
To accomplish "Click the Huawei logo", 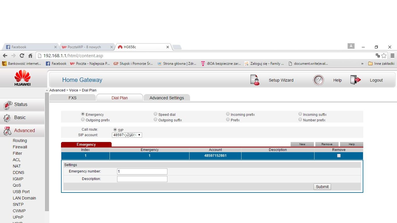I will click(x=22, y=78).
